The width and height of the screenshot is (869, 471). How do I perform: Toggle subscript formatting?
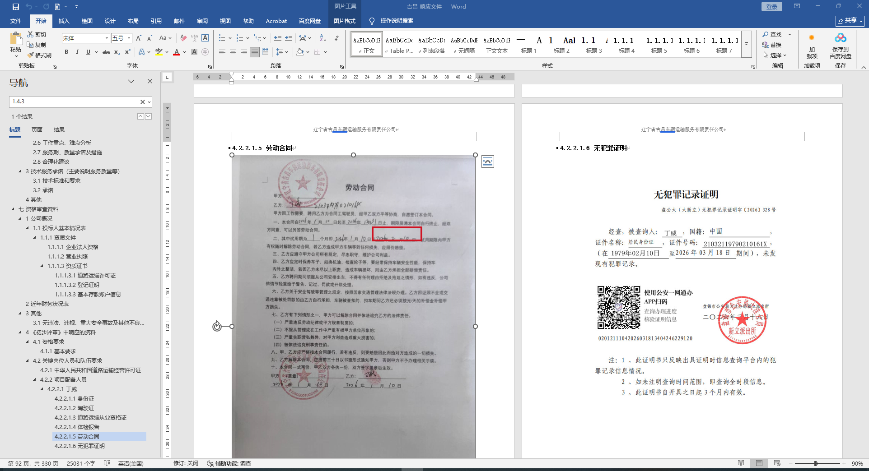pyautogui.click(x=117, y=52)
